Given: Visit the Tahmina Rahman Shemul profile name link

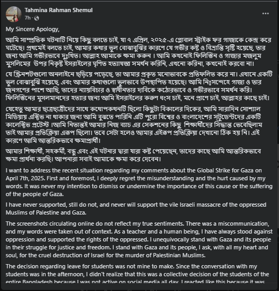Looking at the screenshot, I should point(58,10).
